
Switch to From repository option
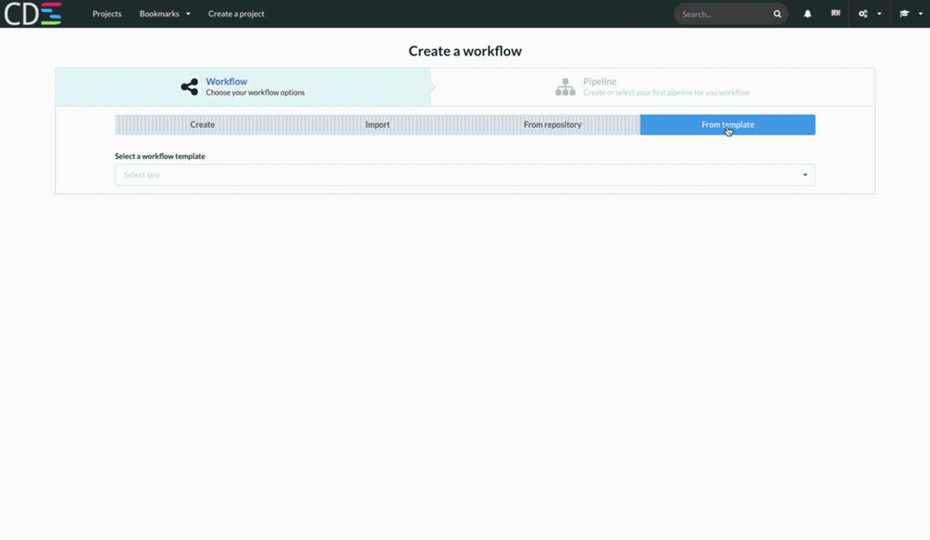coord(552,125)
